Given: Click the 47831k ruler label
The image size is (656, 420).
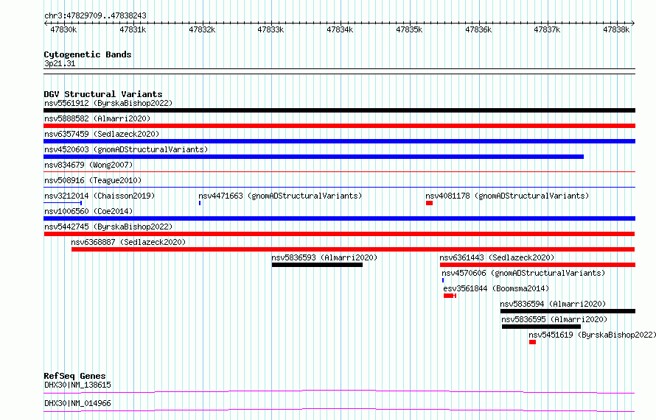Looking at the screenshot, I should pos(133,29).
